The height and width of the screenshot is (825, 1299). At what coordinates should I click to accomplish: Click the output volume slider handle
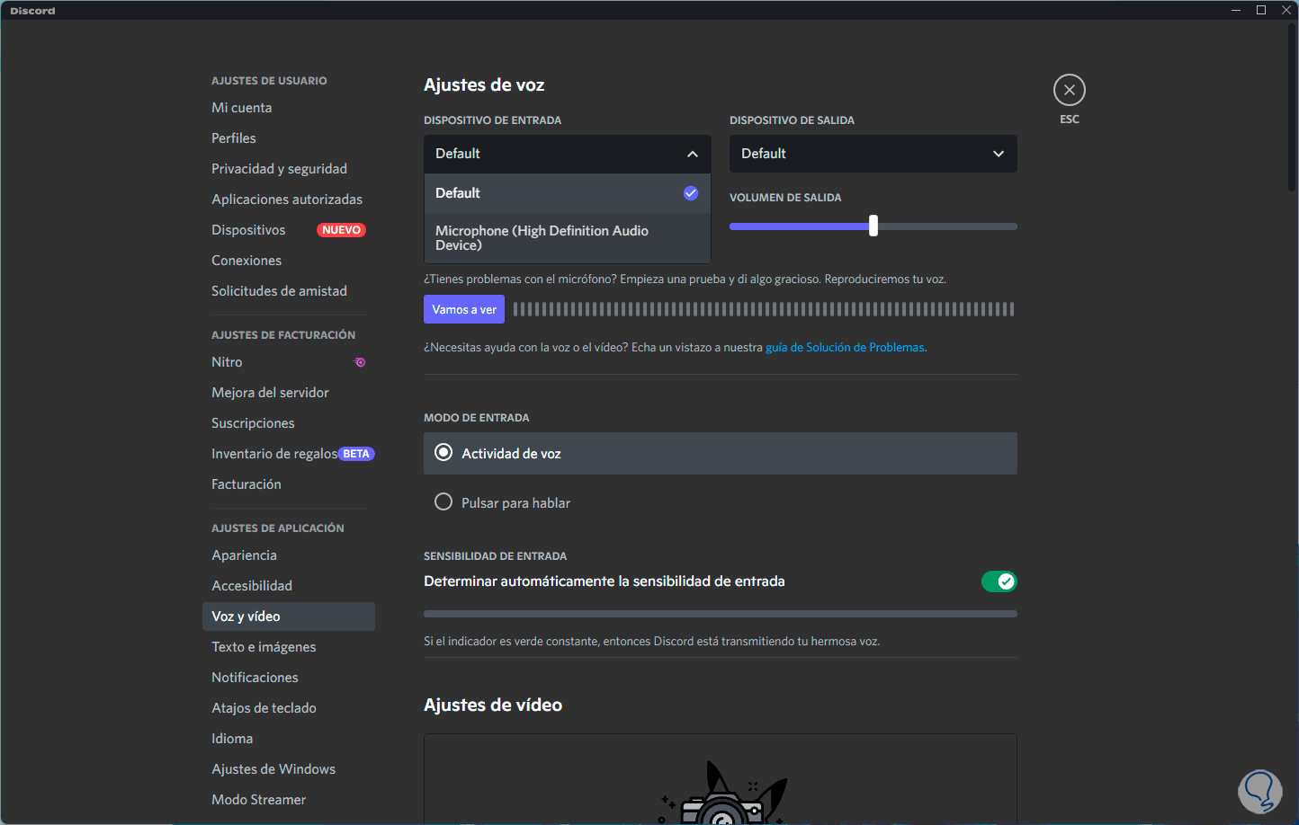point(873,226)
